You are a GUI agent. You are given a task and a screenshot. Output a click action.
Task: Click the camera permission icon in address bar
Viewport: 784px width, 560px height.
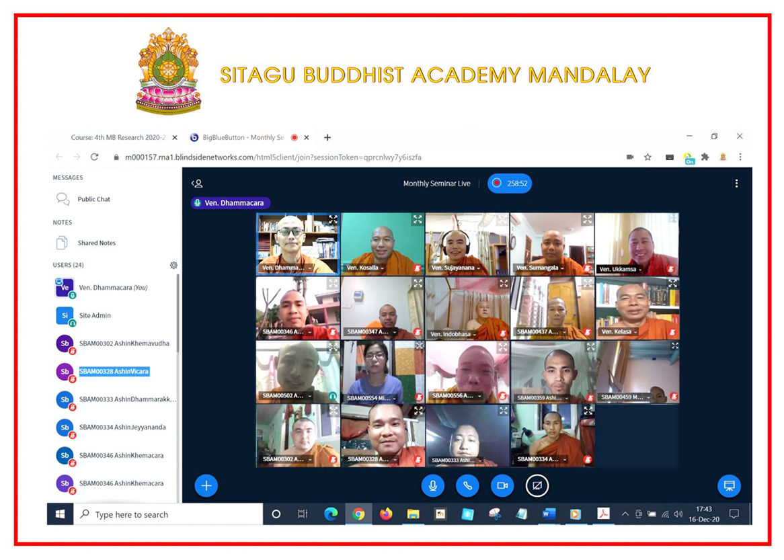(630, 157)
